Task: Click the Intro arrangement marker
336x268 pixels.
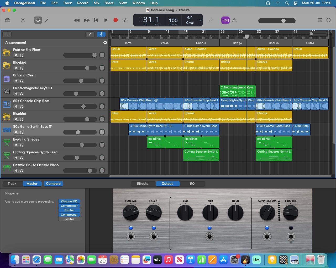Action: pos(128,43)
